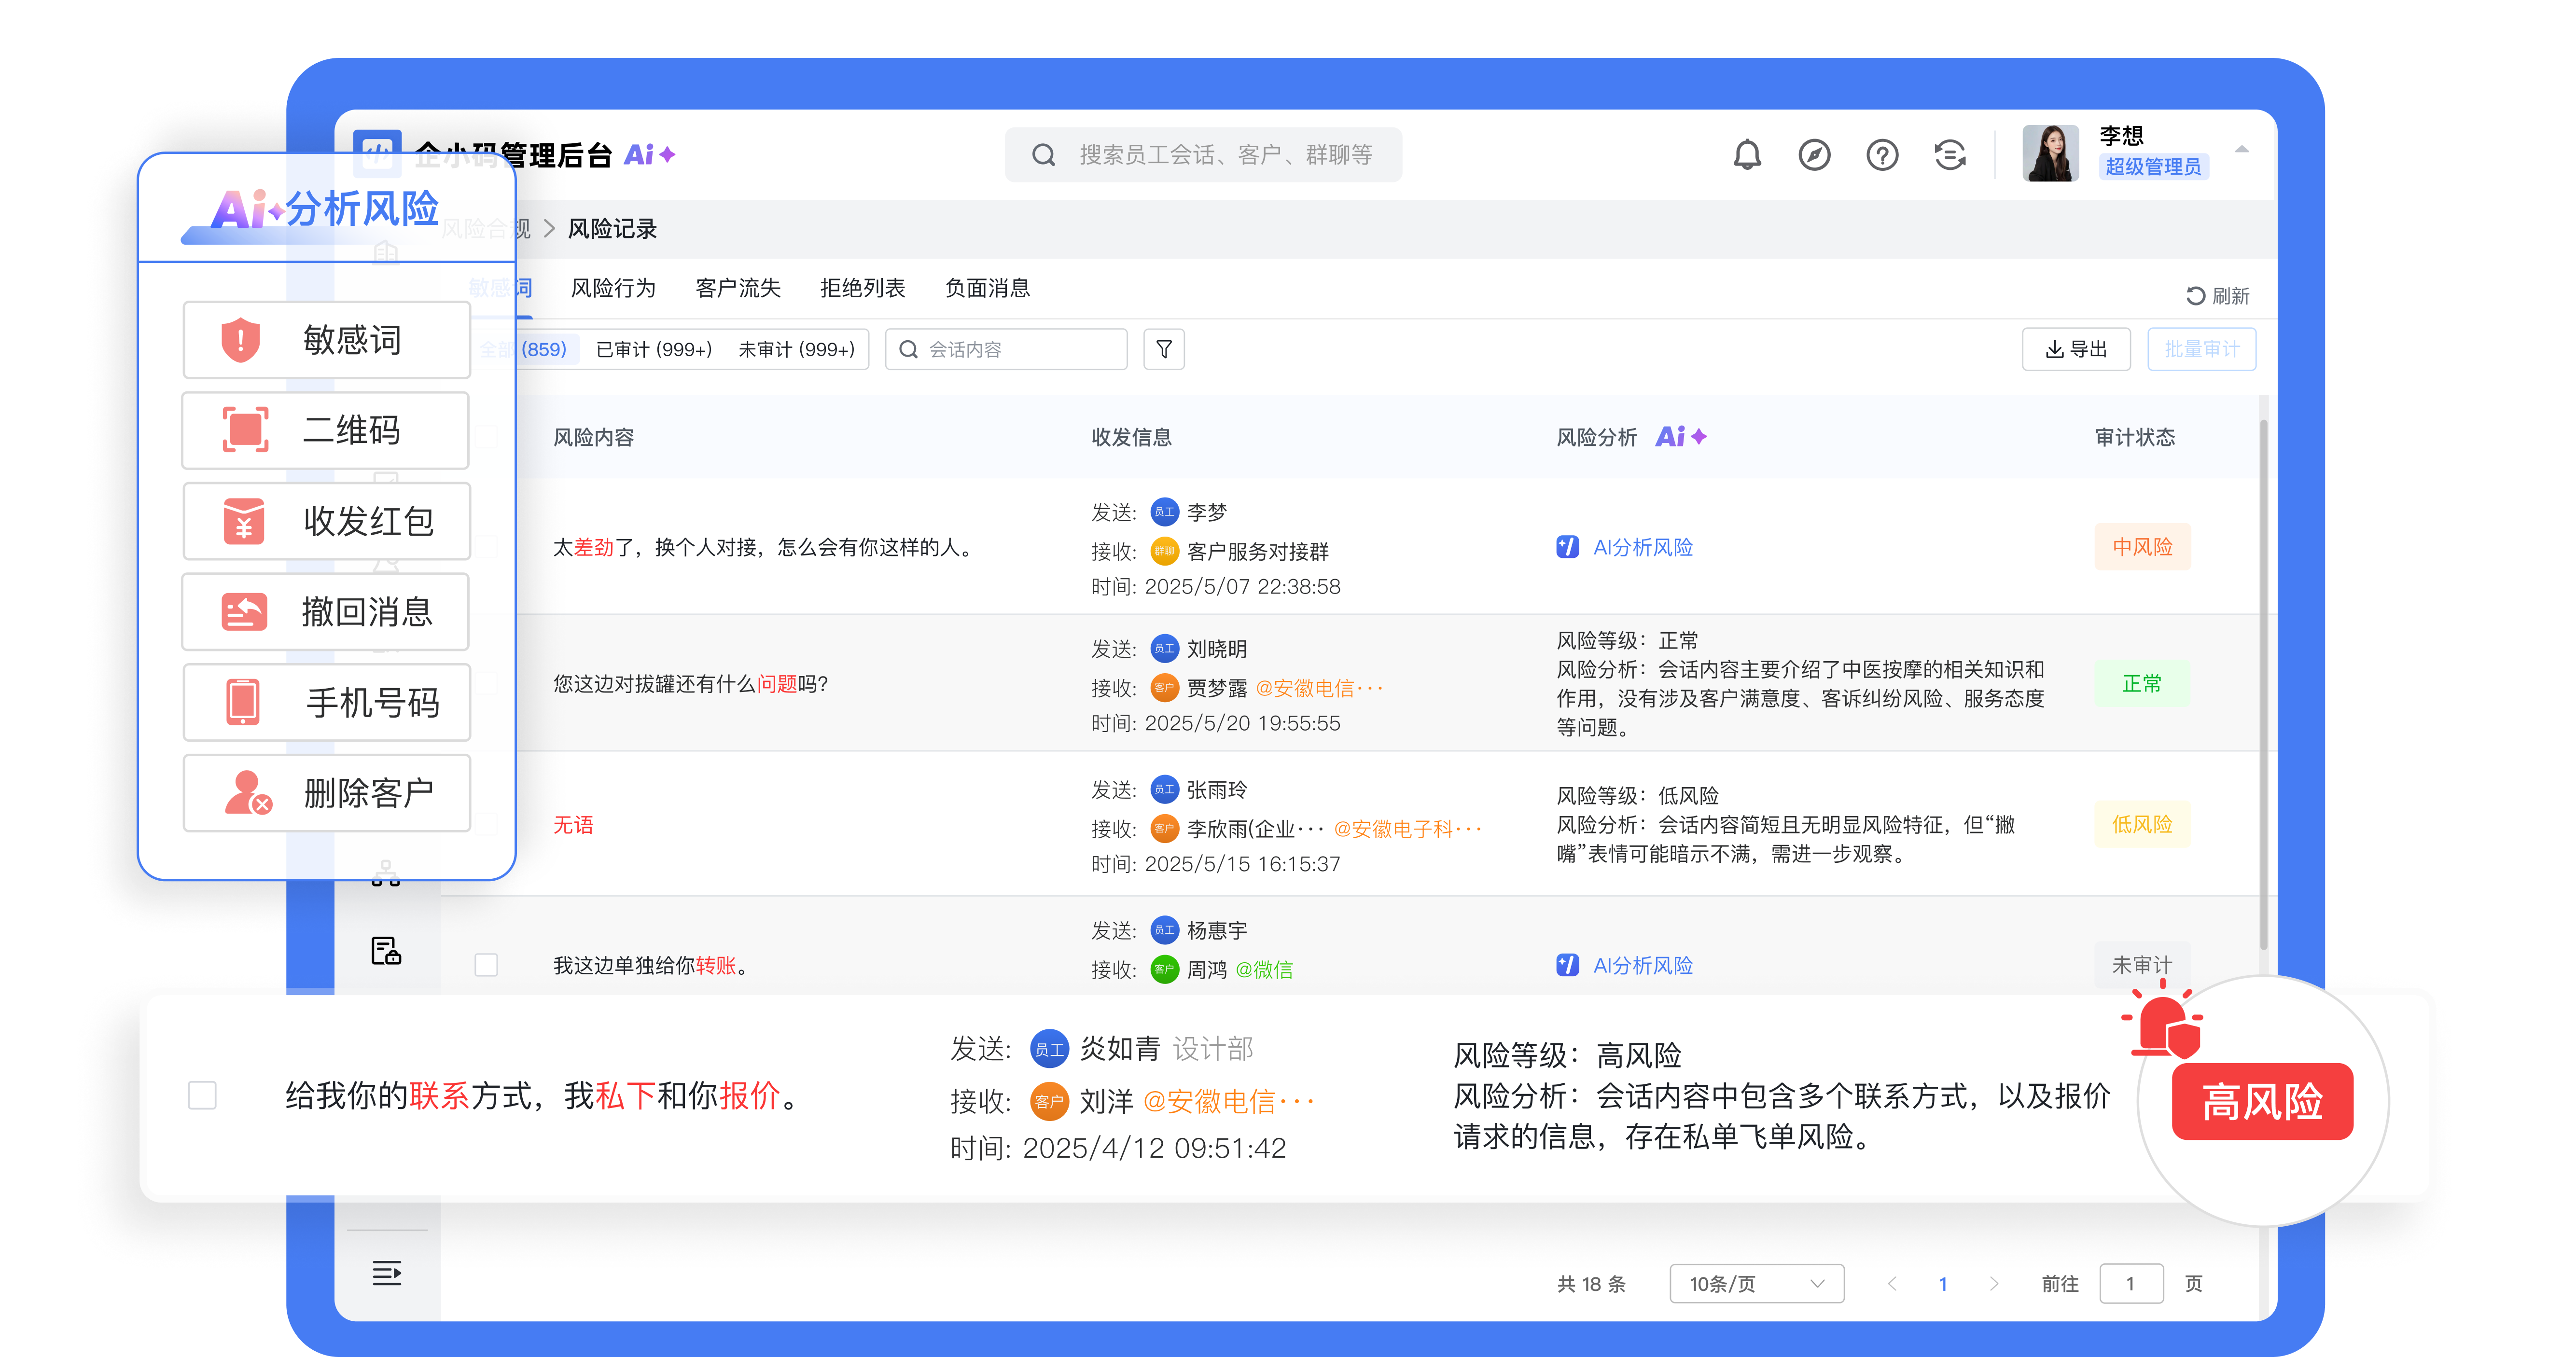Open the notification bell icon

(x=1746, y=155)
